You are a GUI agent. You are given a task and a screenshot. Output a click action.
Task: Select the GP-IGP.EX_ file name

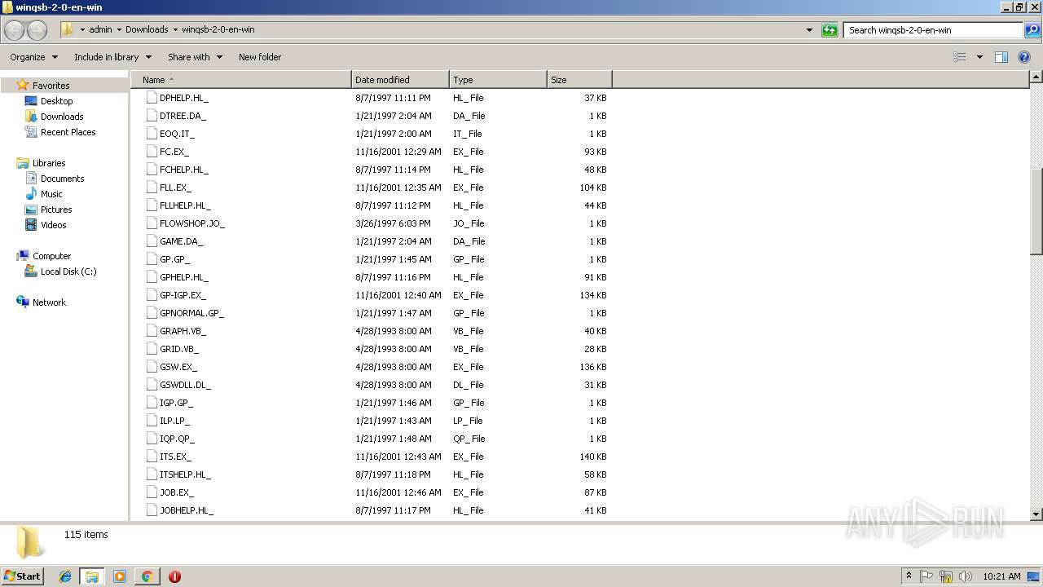pyautogui.click(x=183, y=295)
